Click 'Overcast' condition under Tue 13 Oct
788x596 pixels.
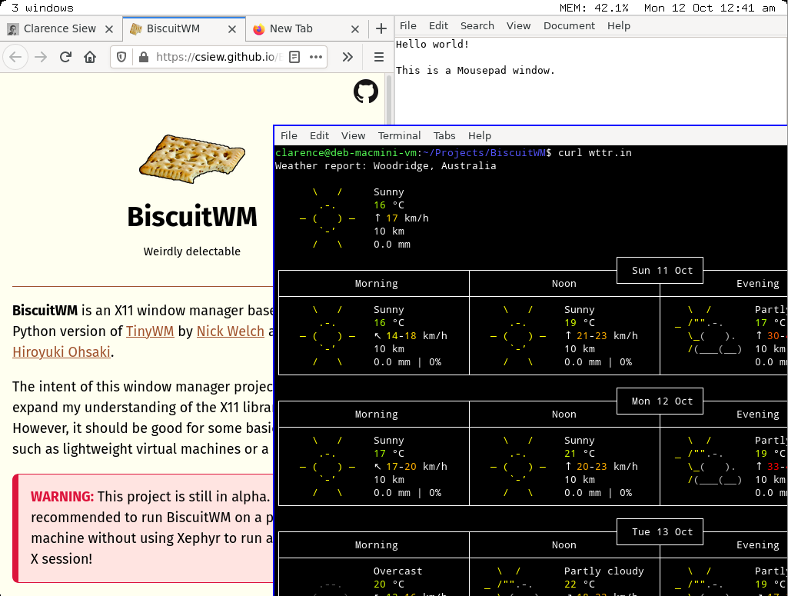398,571
